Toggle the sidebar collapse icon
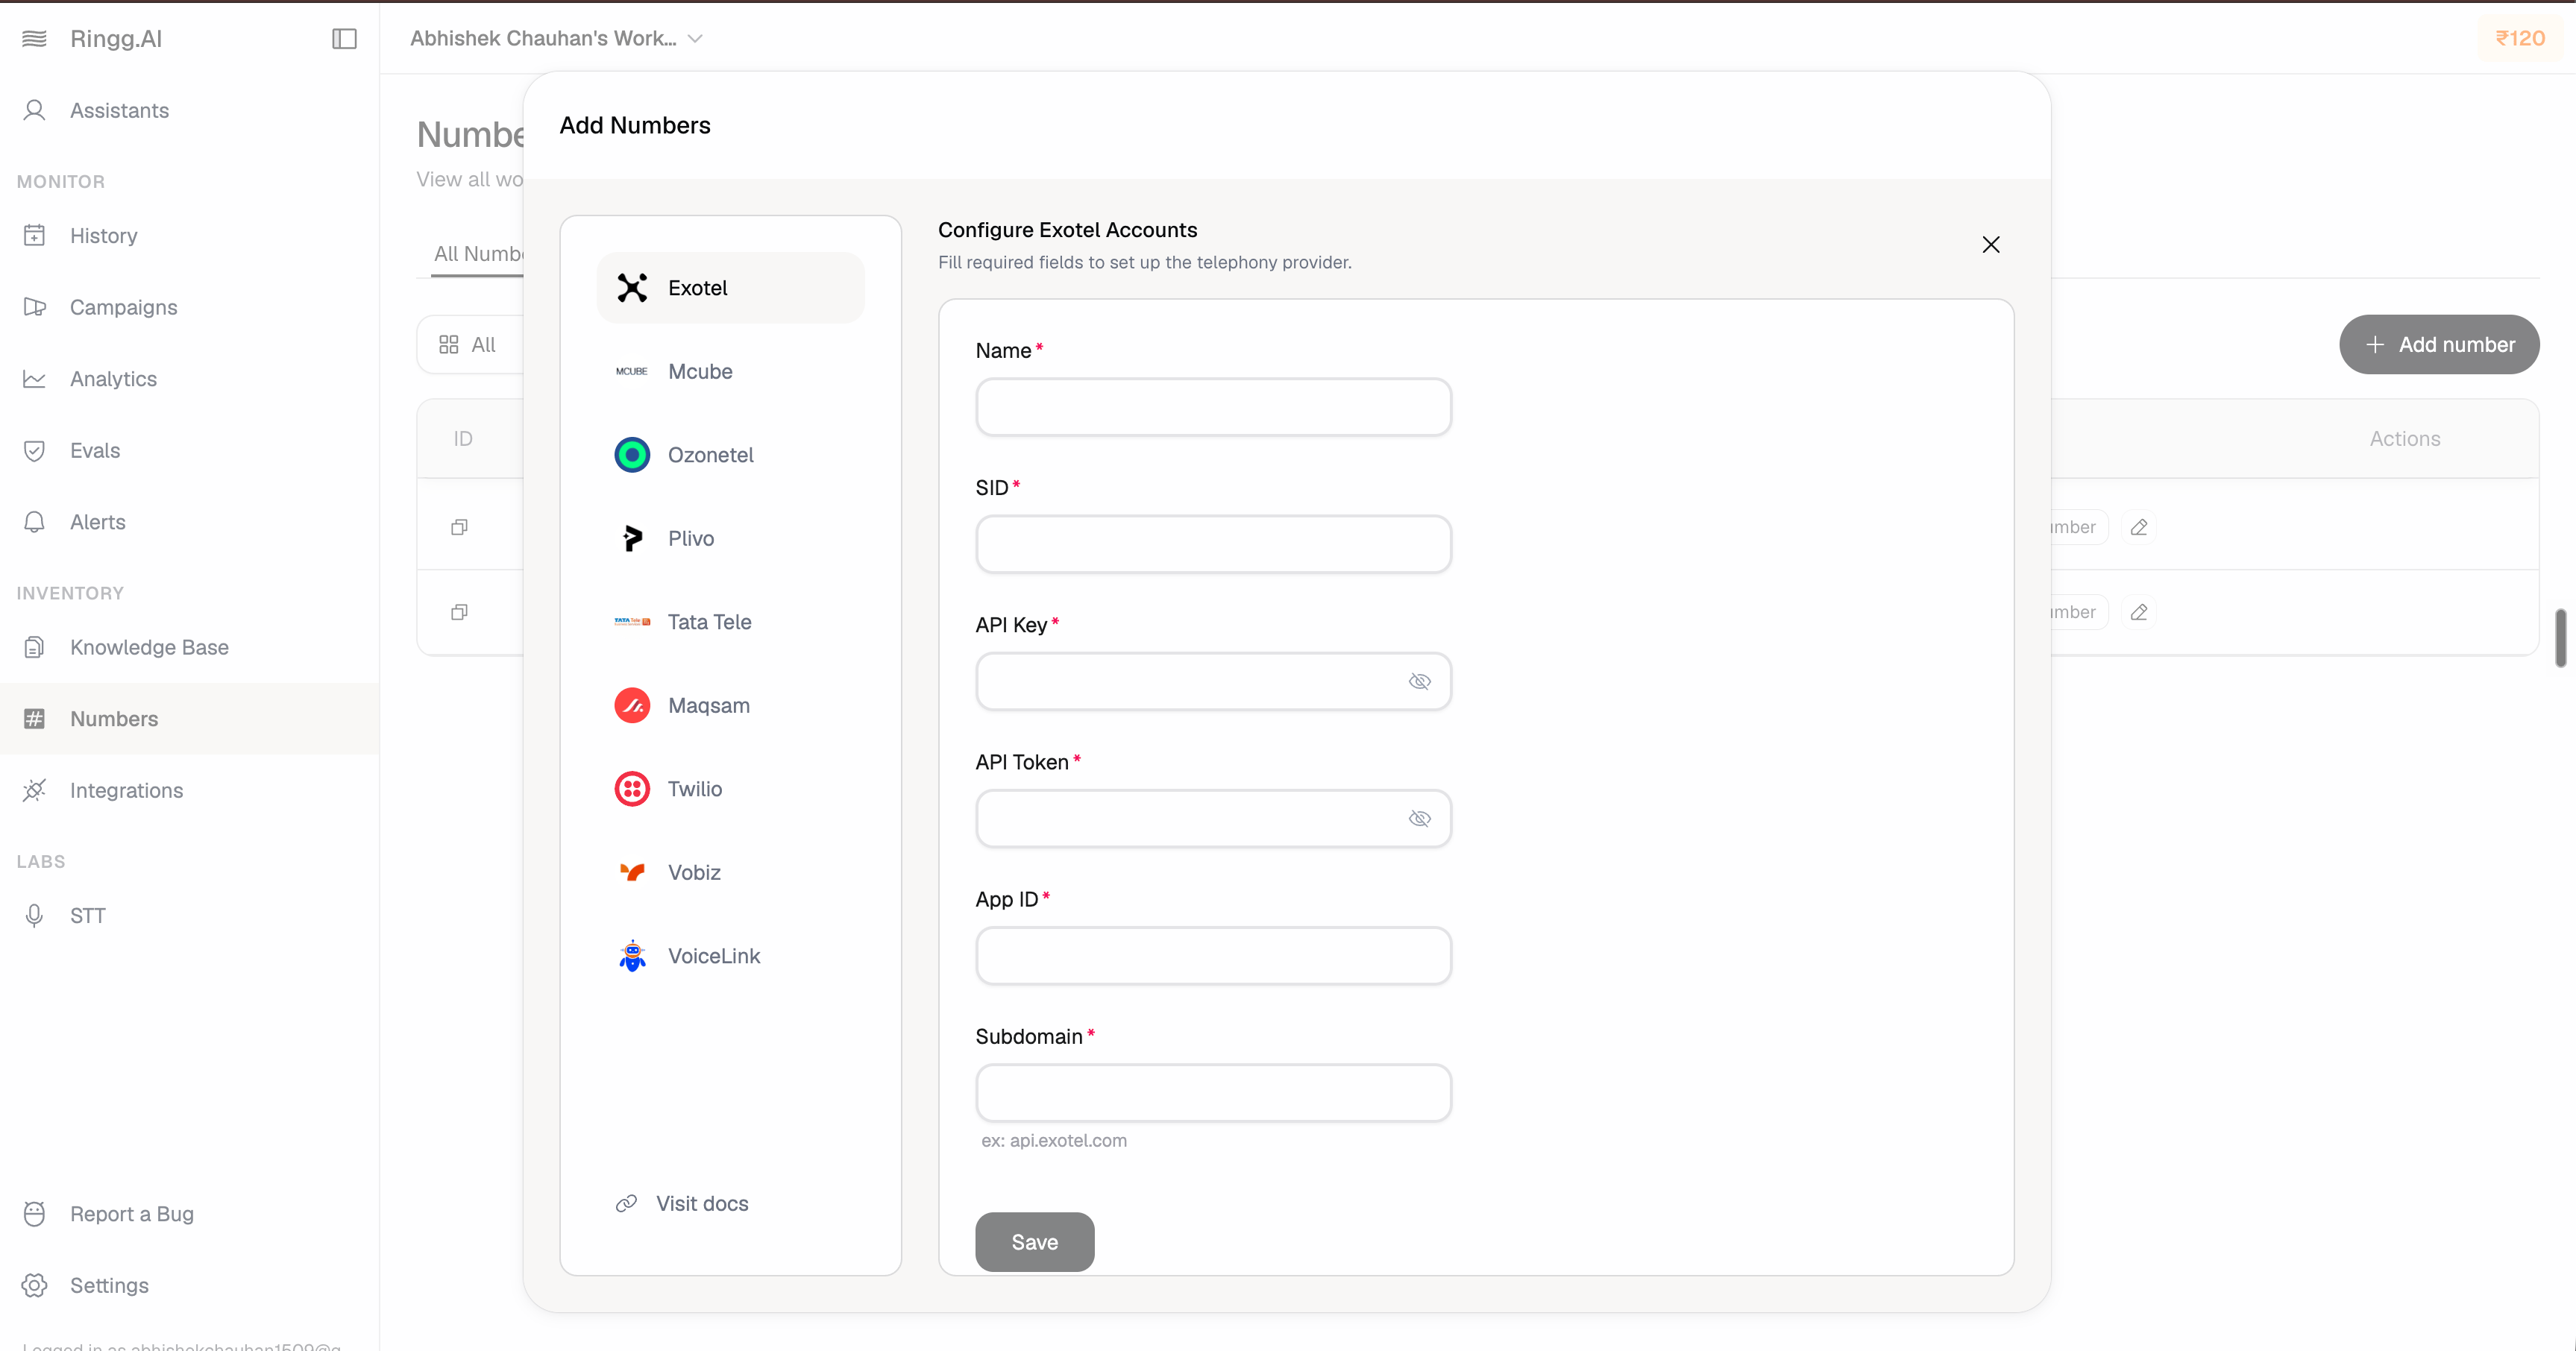 pos(344,38)
